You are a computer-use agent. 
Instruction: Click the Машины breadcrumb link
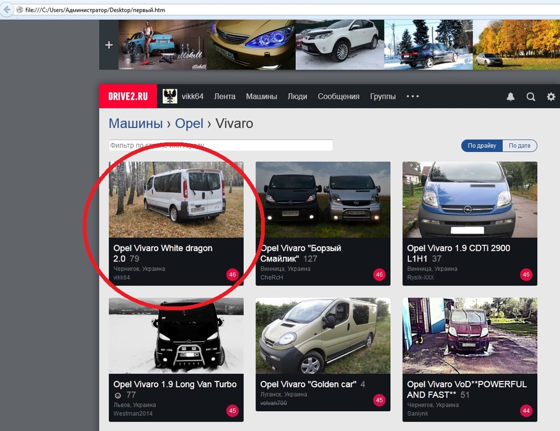pyautogui.click(x=136, y=123)
